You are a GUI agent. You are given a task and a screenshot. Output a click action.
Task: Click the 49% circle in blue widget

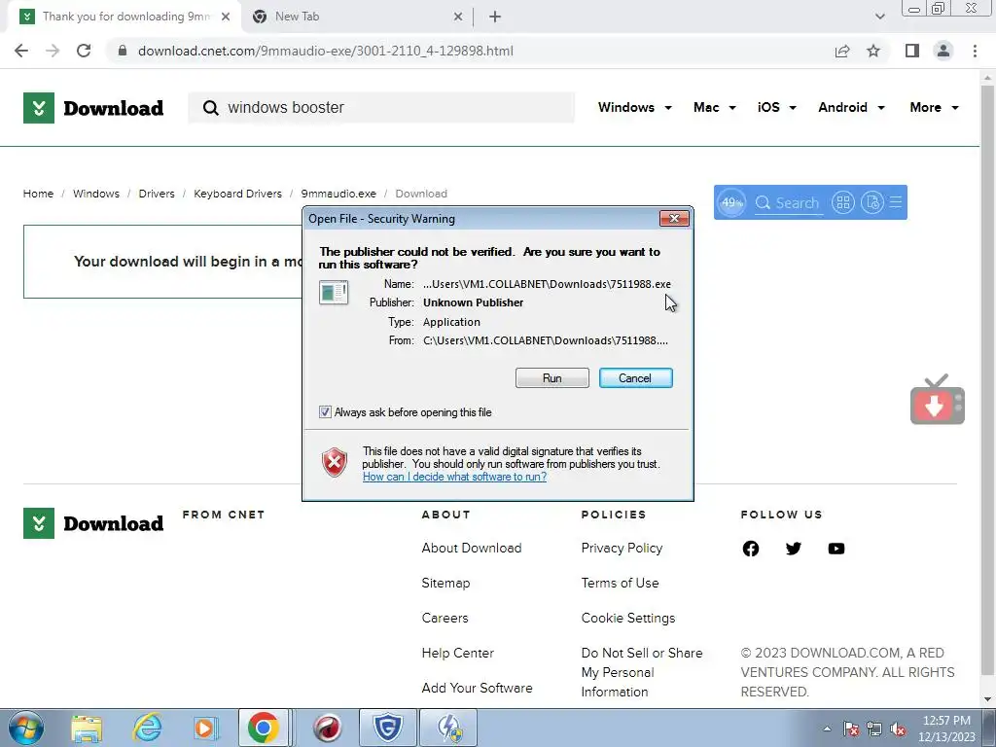pyautogui.click(x=731, y=202)
